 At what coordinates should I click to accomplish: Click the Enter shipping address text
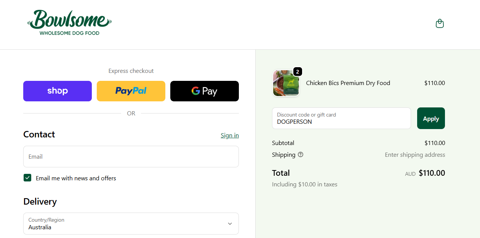point(415,154)
